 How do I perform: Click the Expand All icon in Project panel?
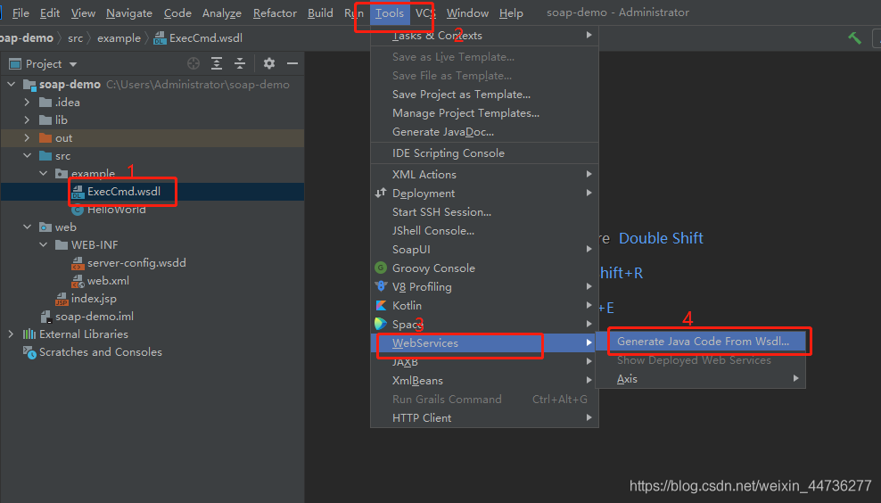pyautogui.click(x=217, y=63)
